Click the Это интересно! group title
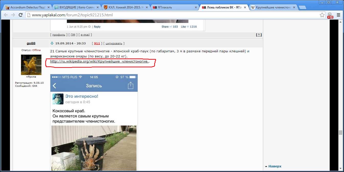This screenshot has height=172, width=344. 82,96
